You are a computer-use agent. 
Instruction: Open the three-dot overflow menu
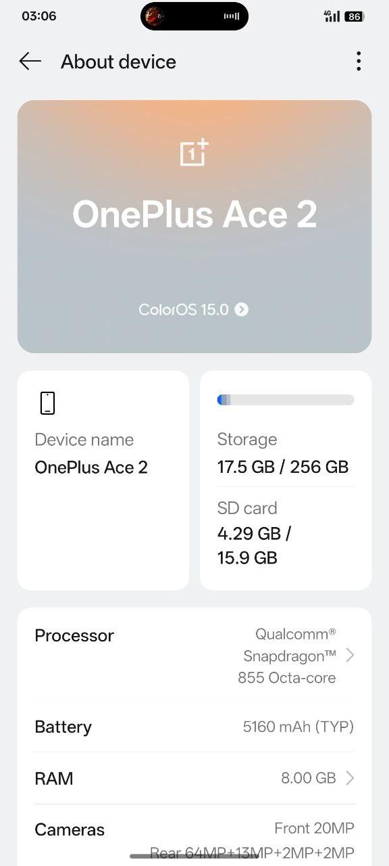(x=359, y=62)
